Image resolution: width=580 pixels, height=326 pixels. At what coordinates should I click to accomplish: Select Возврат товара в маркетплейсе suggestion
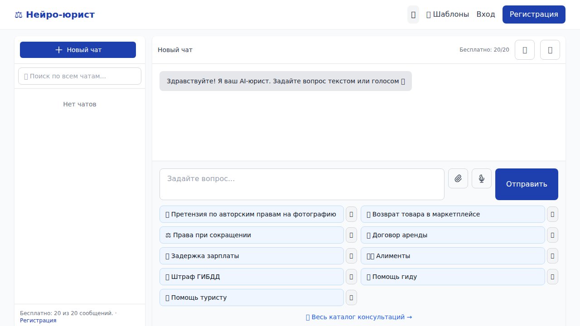click(x=453, y=214)
